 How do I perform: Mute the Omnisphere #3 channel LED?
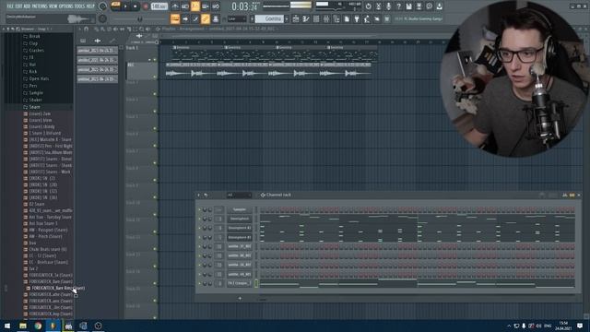[x=200, y=238]
